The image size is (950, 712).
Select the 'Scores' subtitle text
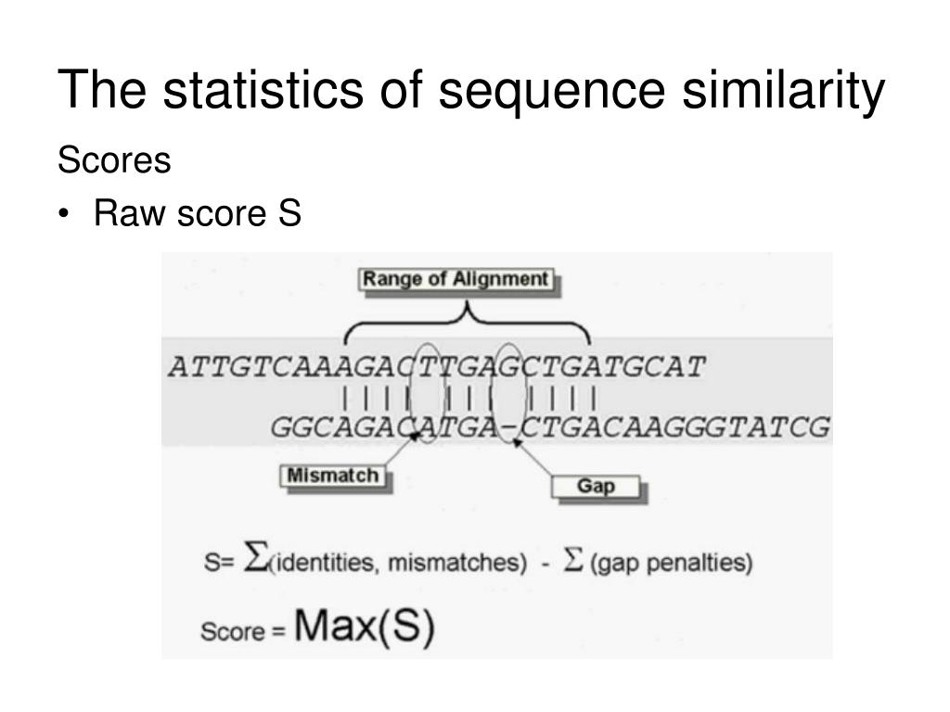(114, 160)
